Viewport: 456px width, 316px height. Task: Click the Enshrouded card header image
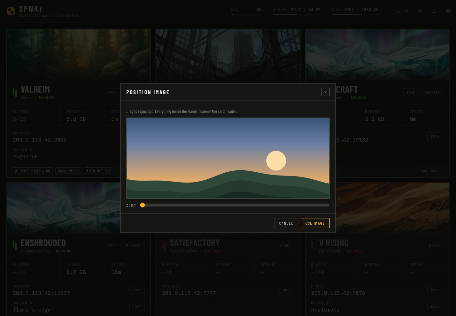click(64, 208)
